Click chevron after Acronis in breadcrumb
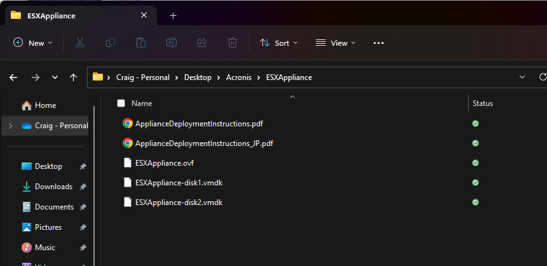Viewport: 547px width, 266px height. [259, 77]
